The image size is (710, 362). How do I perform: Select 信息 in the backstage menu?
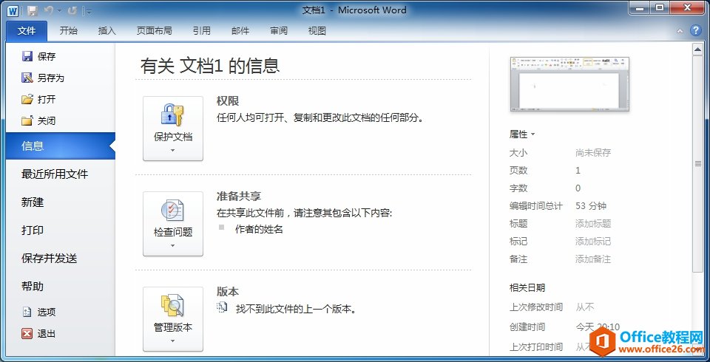click(61, 146)
